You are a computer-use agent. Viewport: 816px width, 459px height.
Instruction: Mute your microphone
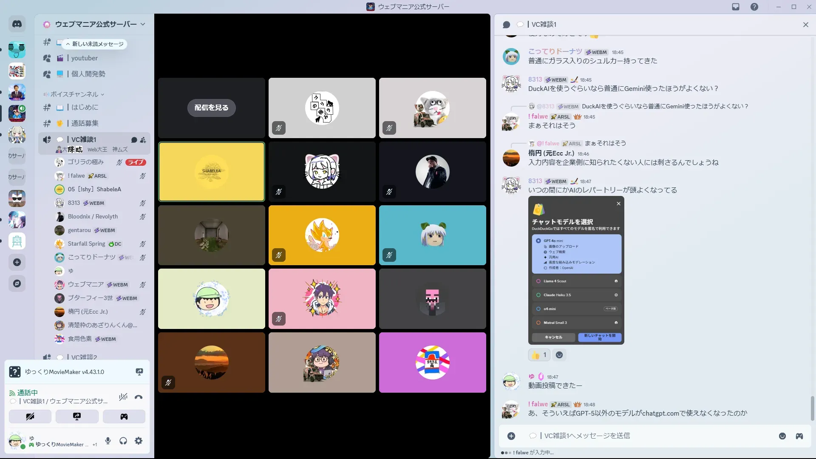(x=108, y=441)
